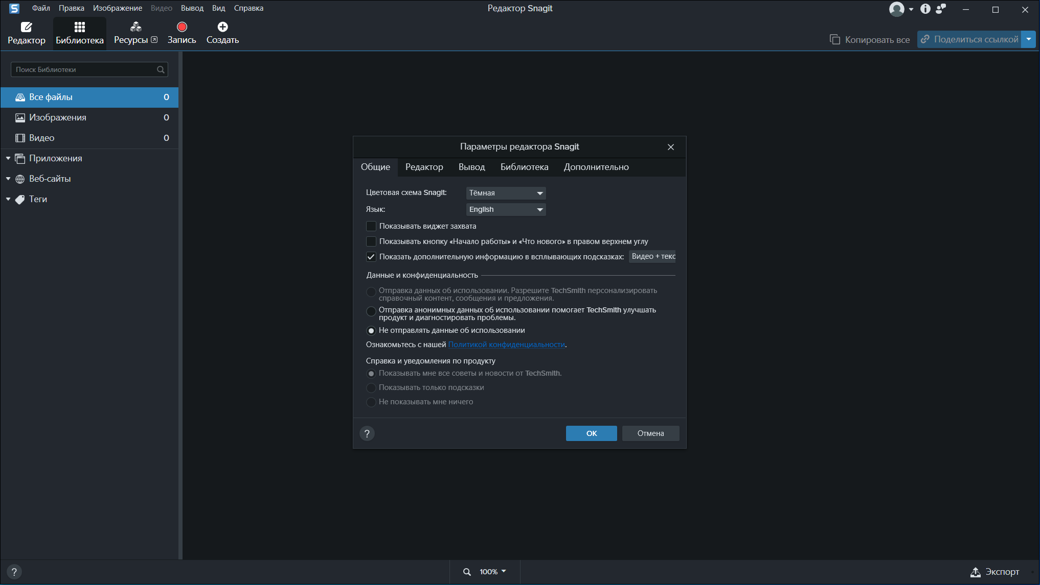Switch to the Общие tab
Screen dimensions: 1040x585
[x=375, y=167]
